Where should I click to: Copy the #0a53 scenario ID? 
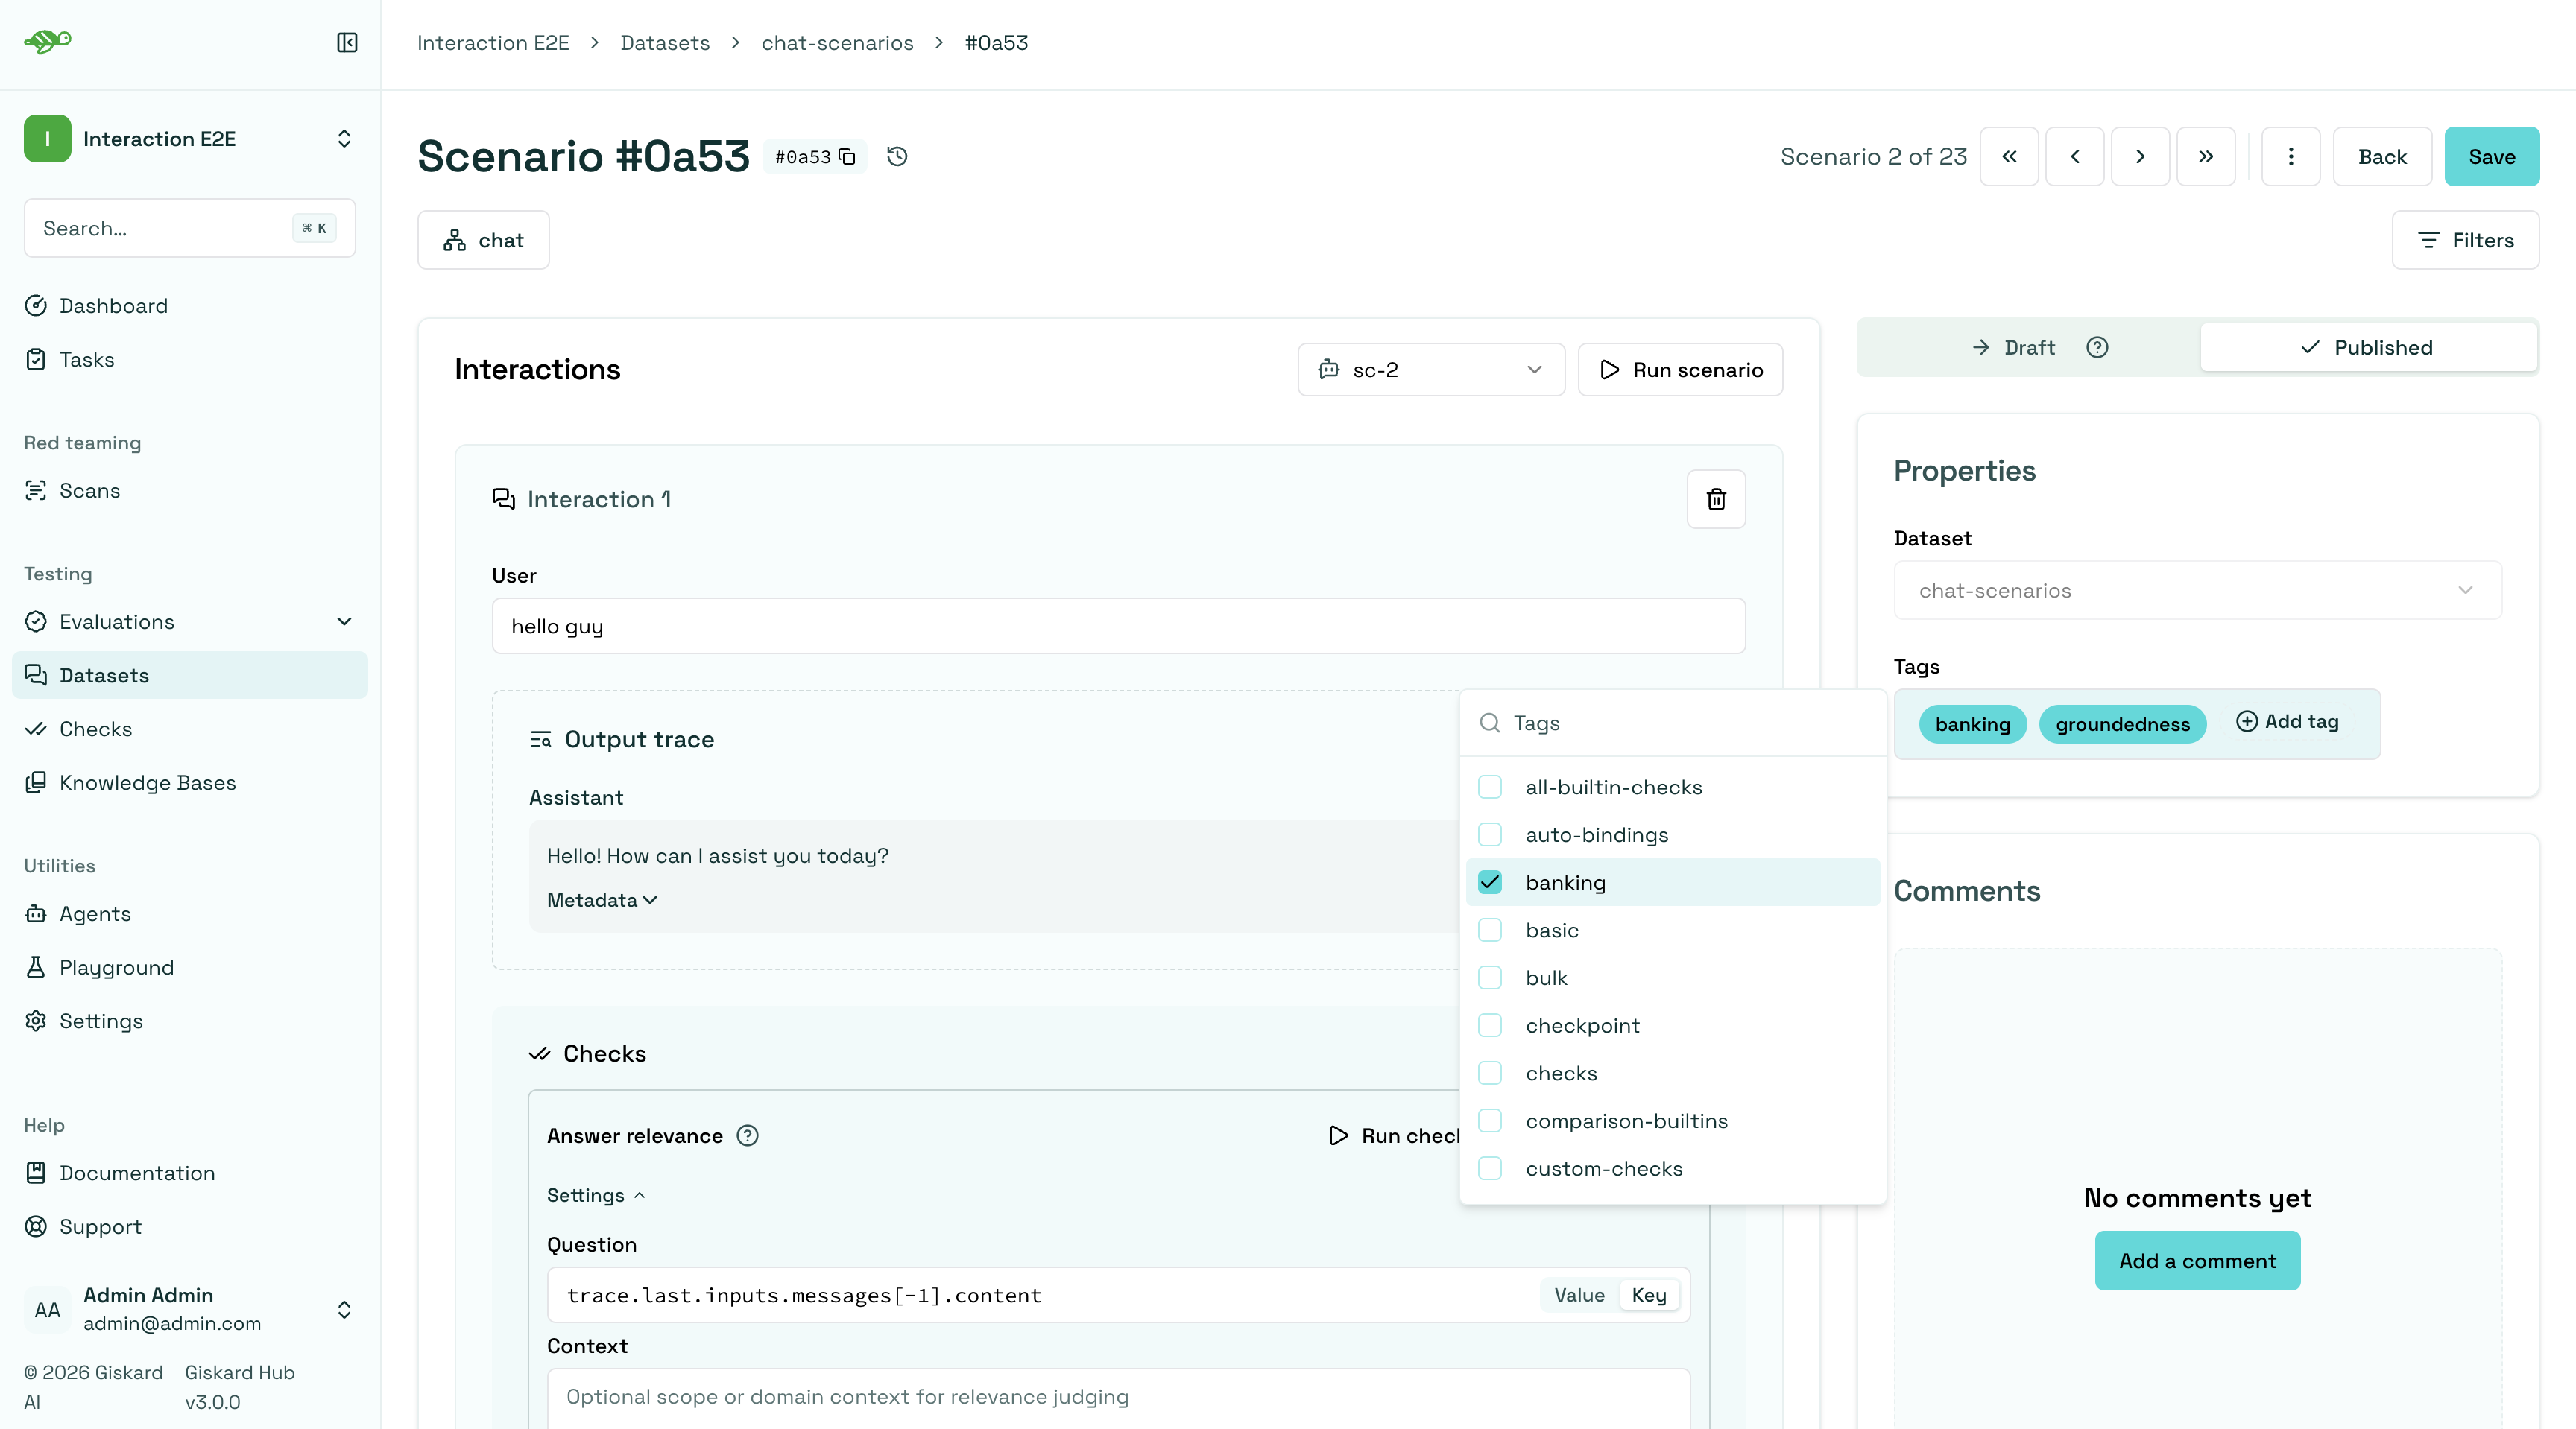(847, 157)
